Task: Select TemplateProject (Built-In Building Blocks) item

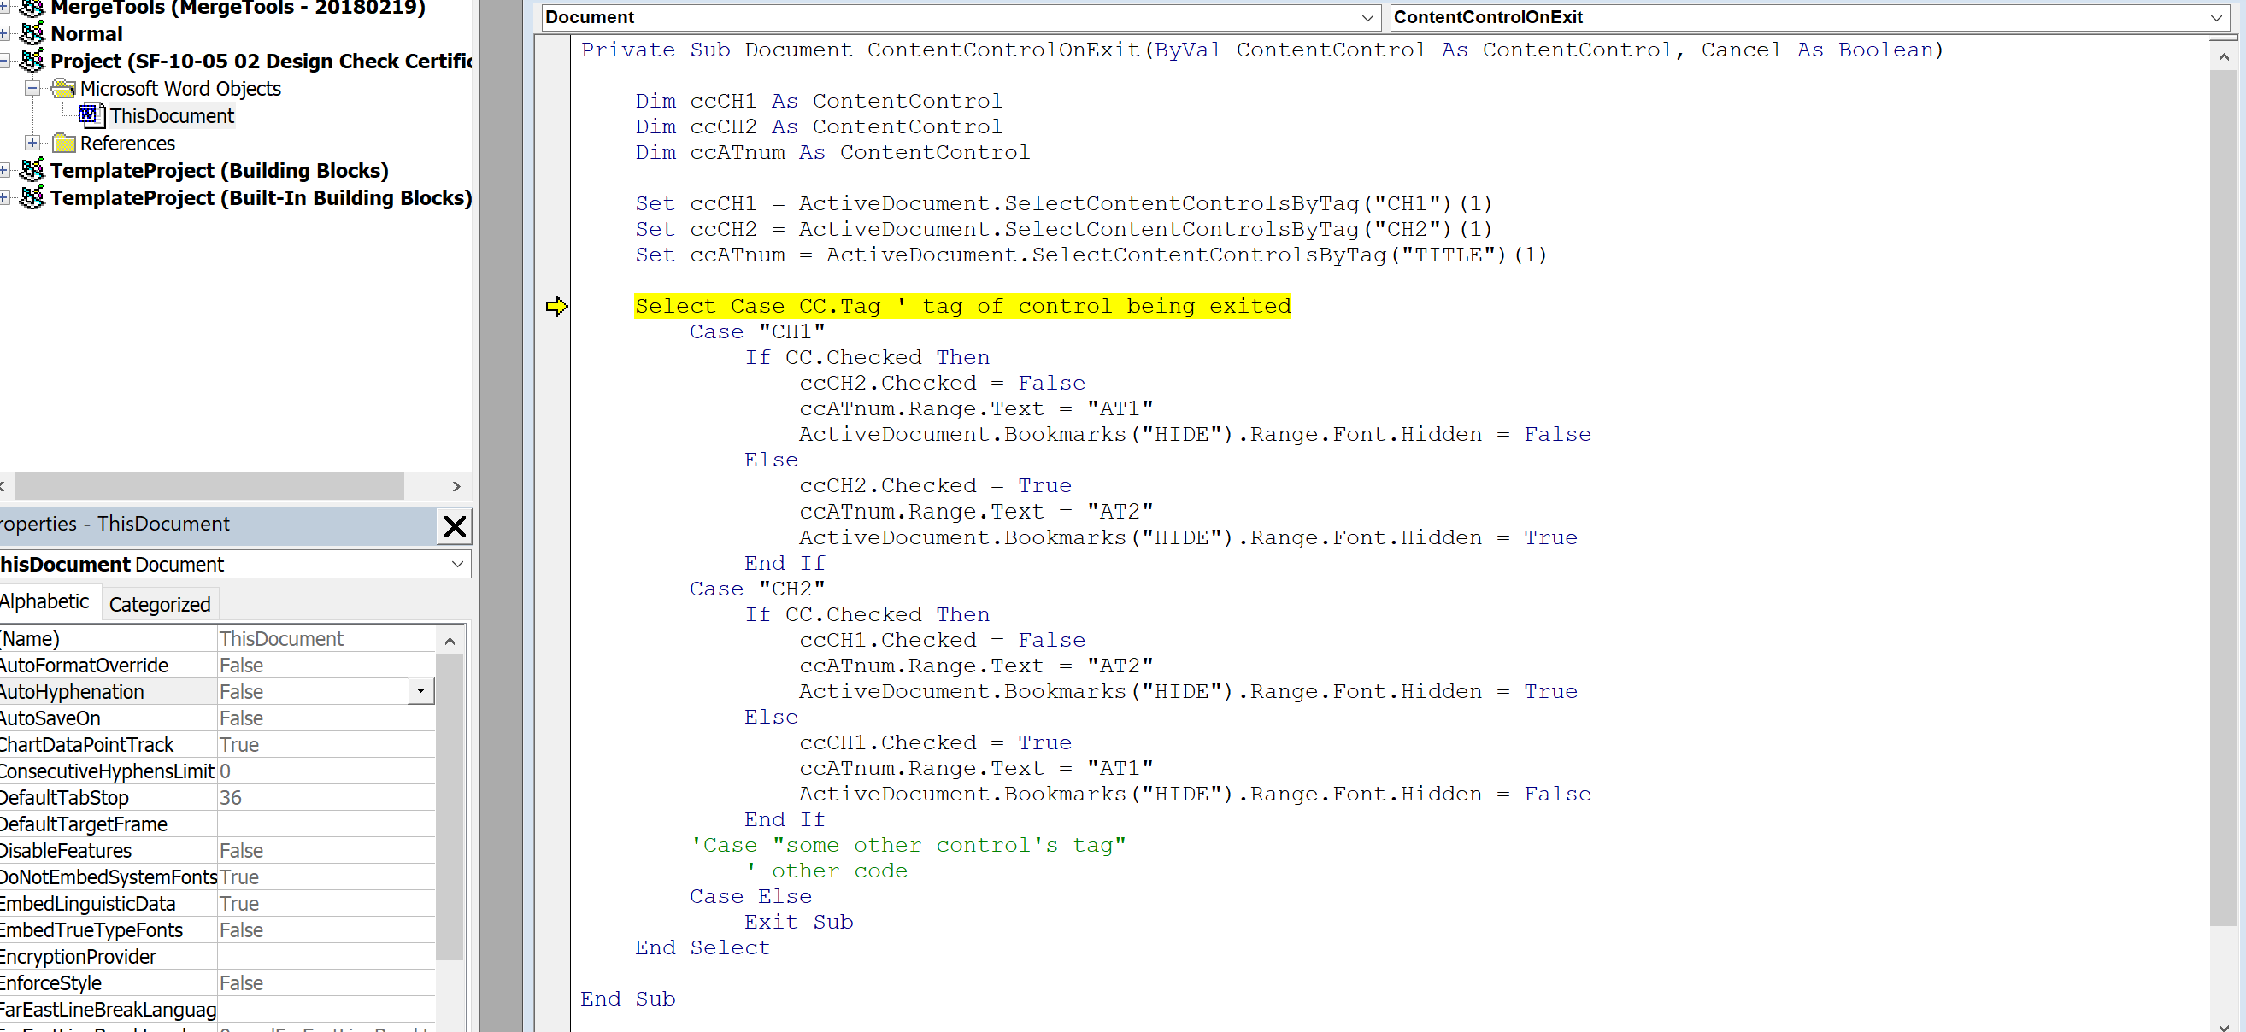Action: 261,198
